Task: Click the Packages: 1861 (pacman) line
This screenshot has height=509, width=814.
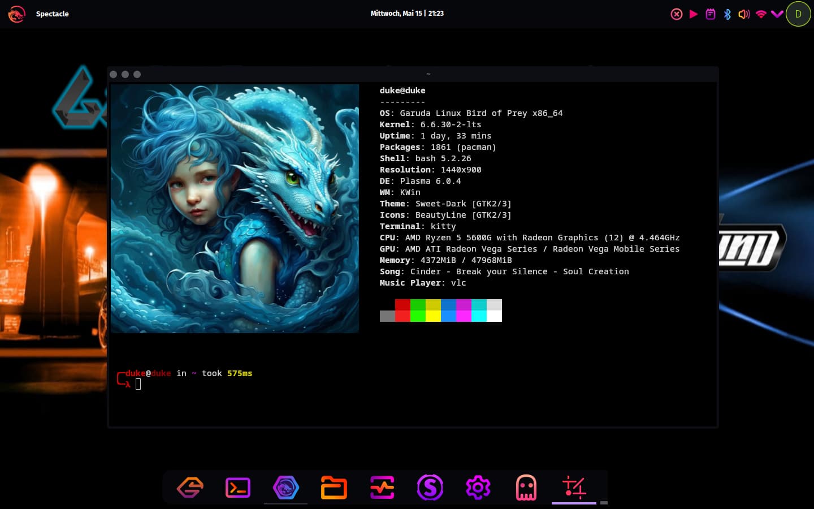Action: [x=438, y=147]
